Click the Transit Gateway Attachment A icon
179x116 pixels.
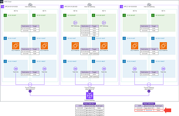(30, 85)
